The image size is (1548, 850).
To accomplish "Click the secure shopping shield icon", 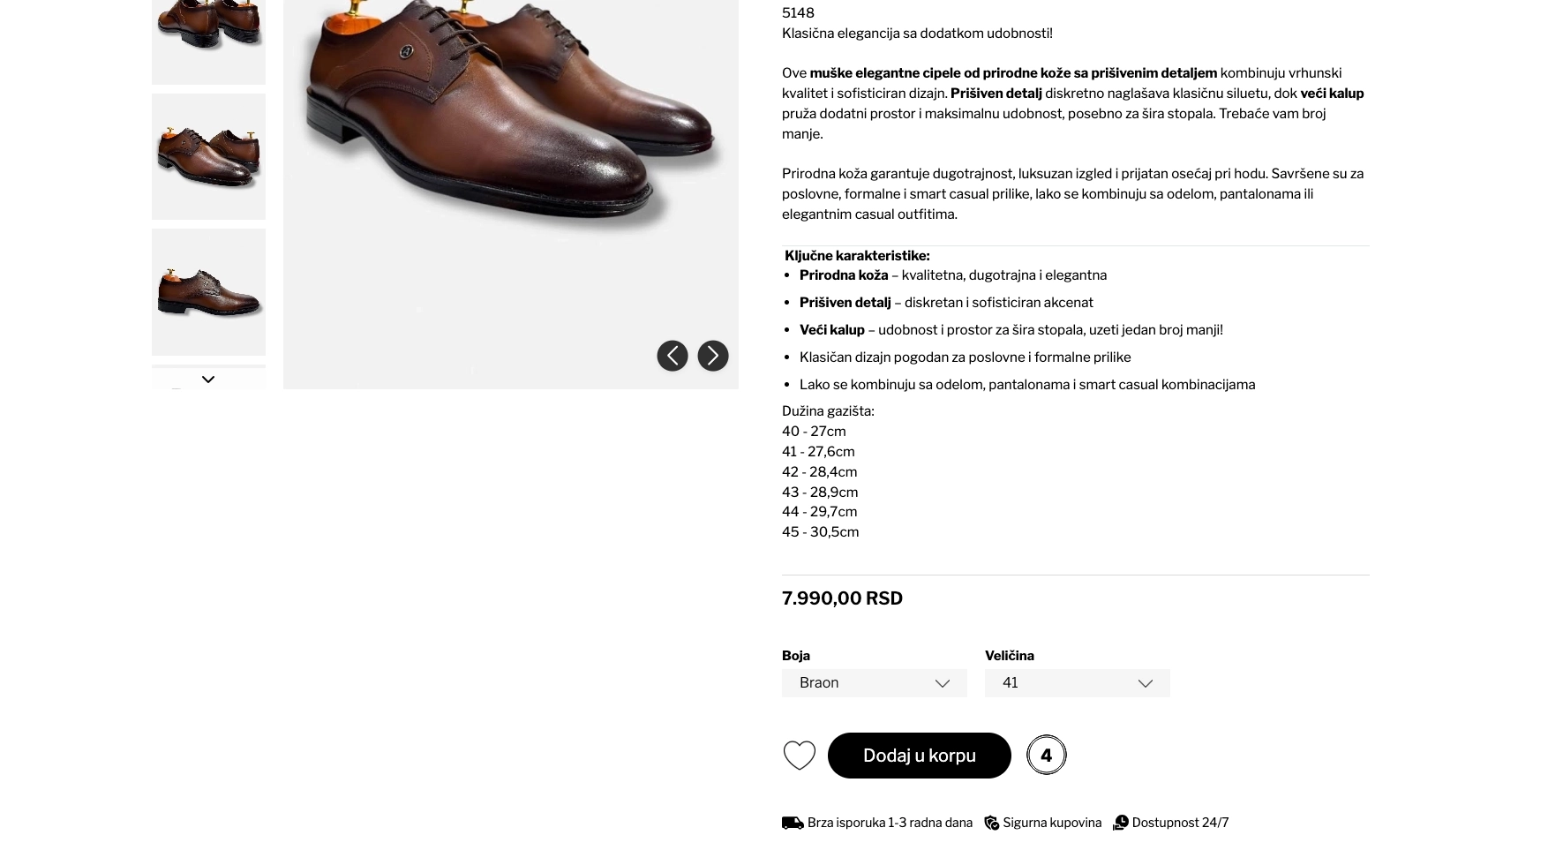I will tap(991, 823).
